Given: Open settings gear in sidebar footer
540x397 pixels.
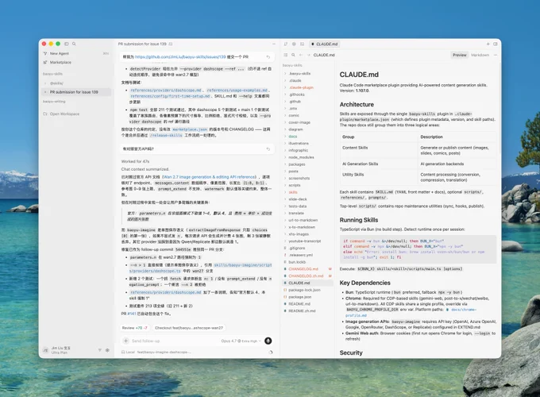Looking at the screenshot, I should [x=107, y=350].
